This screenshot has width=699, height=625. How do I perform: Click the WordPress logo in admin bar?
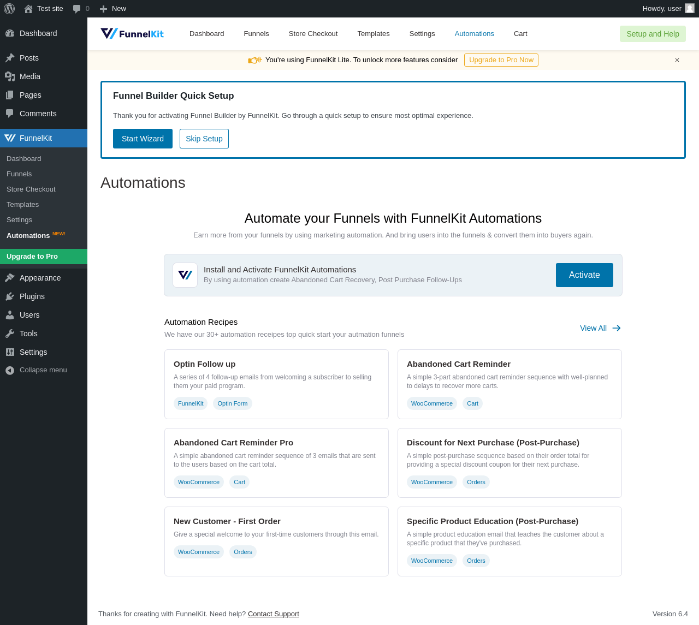9,9
